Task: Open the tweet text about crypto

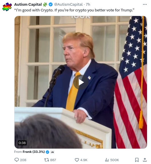Action: pyautogui.click(x=74, y=10)
